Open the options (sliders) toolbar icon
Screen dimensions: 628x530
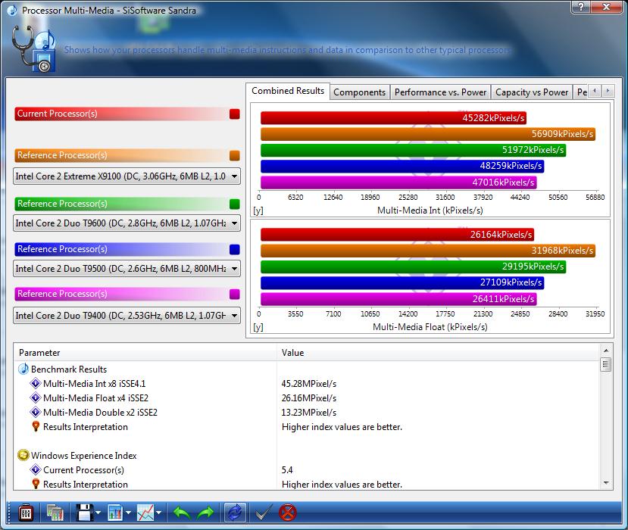click(26, 513)
